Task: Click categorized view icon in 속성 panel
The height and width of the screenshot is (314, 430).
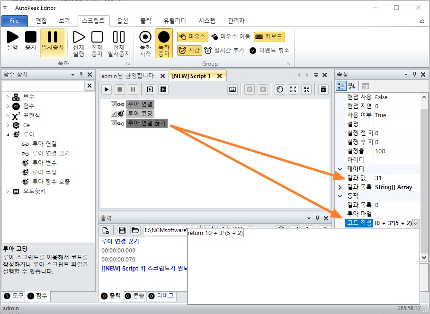Action: [x=341, y=86]
